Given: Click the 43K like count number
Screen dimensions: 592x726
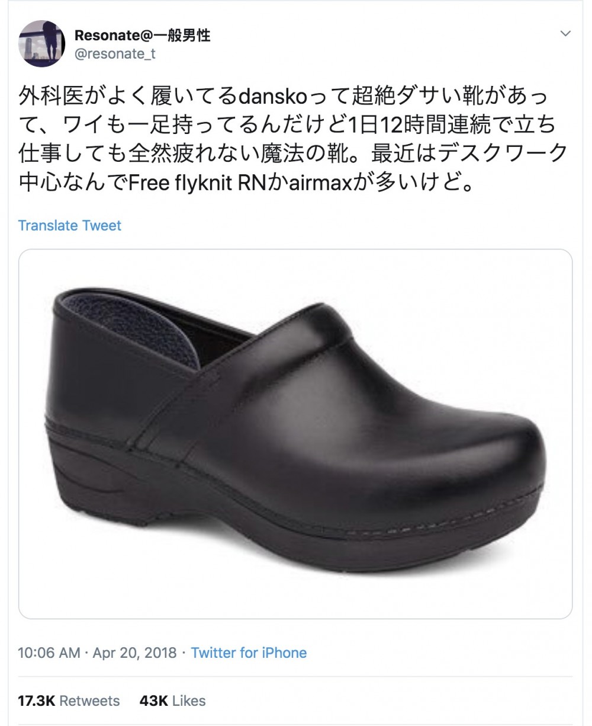Looking at the screenshot, I should [x=155, y=701].
